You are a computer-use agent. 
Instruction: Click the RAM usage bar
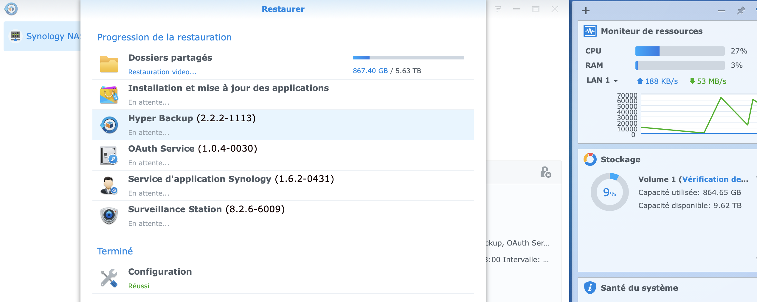click(680, 65)
